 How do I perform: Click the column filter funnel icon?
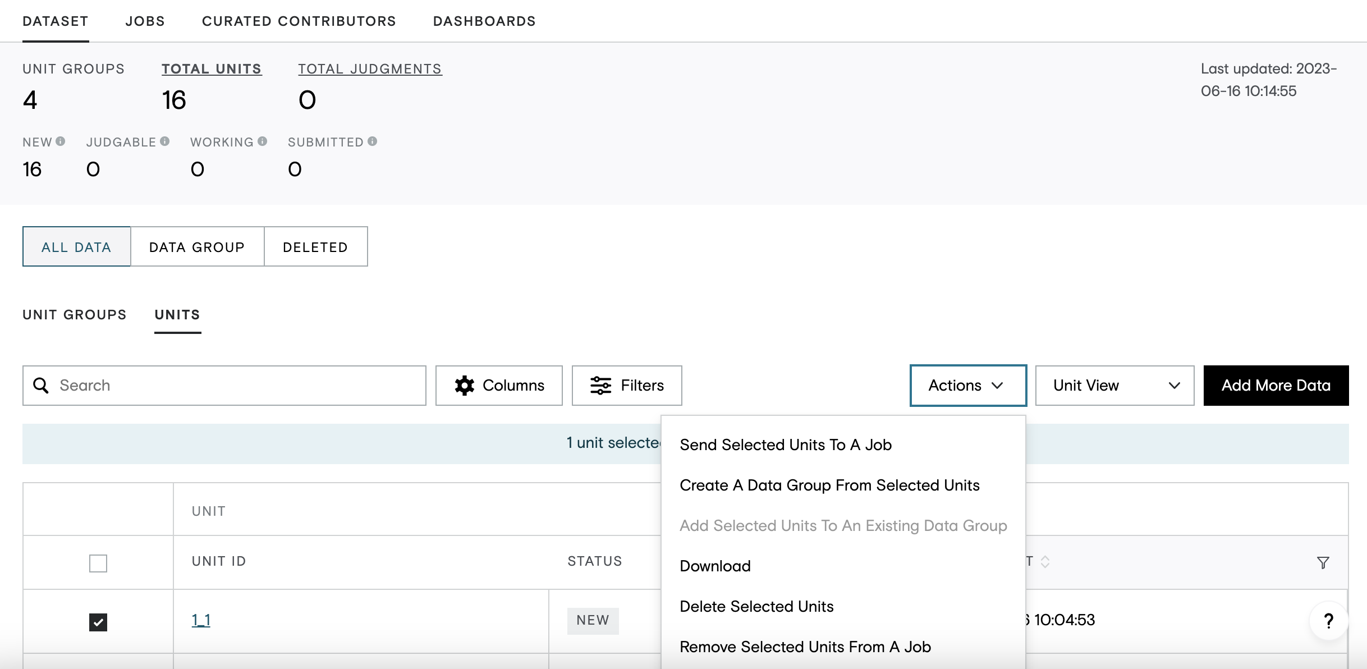pyautogui.click(x=1323, y=562)
